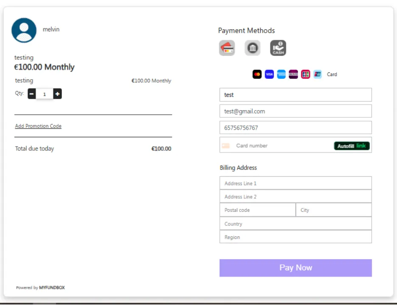Open the Region field
397x305 pixels.
pyautogui.click(x=296, y=237)
